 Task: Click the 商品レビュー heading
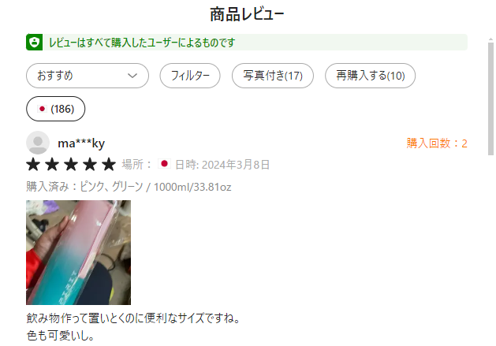click(x=247, y=14)
